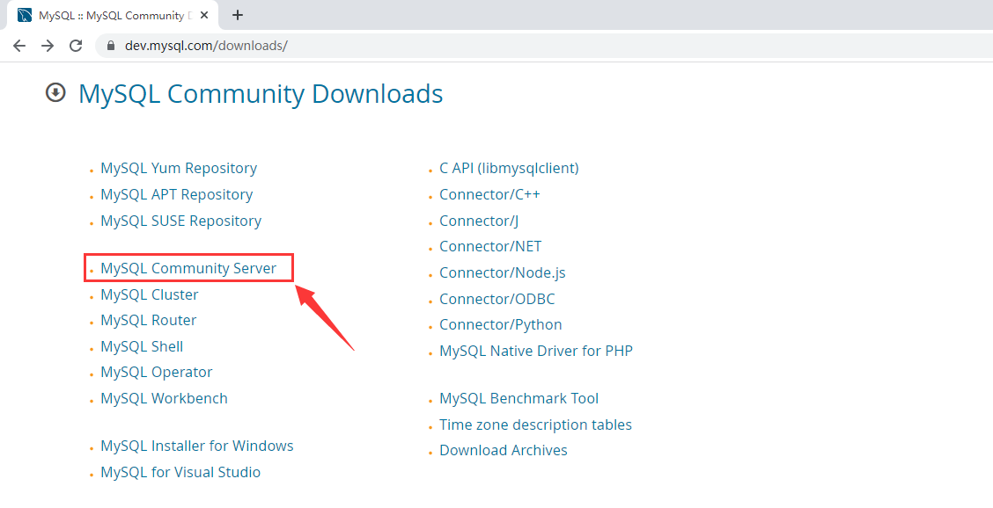Open Connector/ODBC link
This screenshot has width=993, height=508.
[497, 299]
